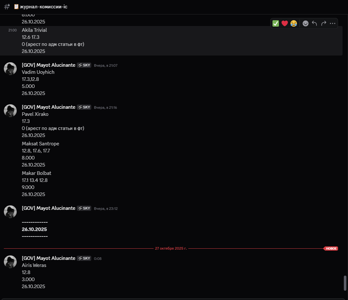Forward the hovered message
The image size is (348, 300).
pyautogui.click(x=324, y=23)
